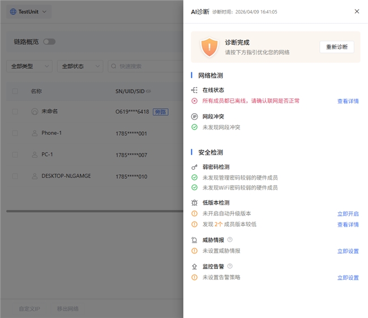Check the Phone-1 row checkbox
Viewport: 368px width, 318px height.
pos(15,133)
